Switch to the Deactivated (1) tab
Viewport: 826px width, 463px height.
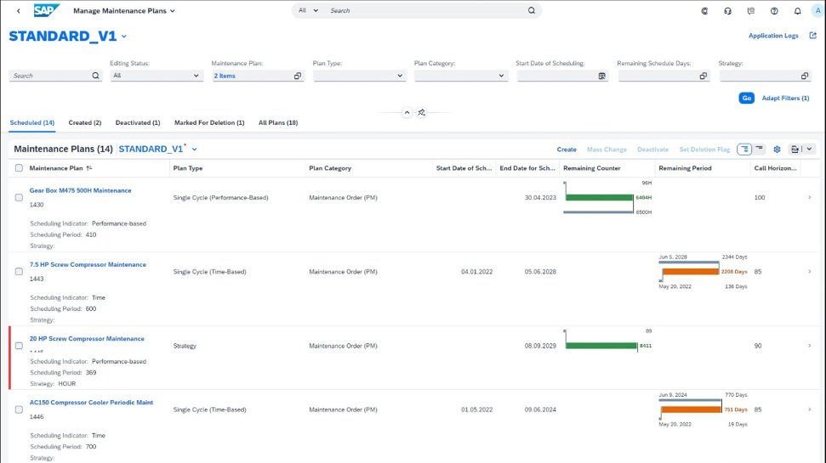(138, 123)
